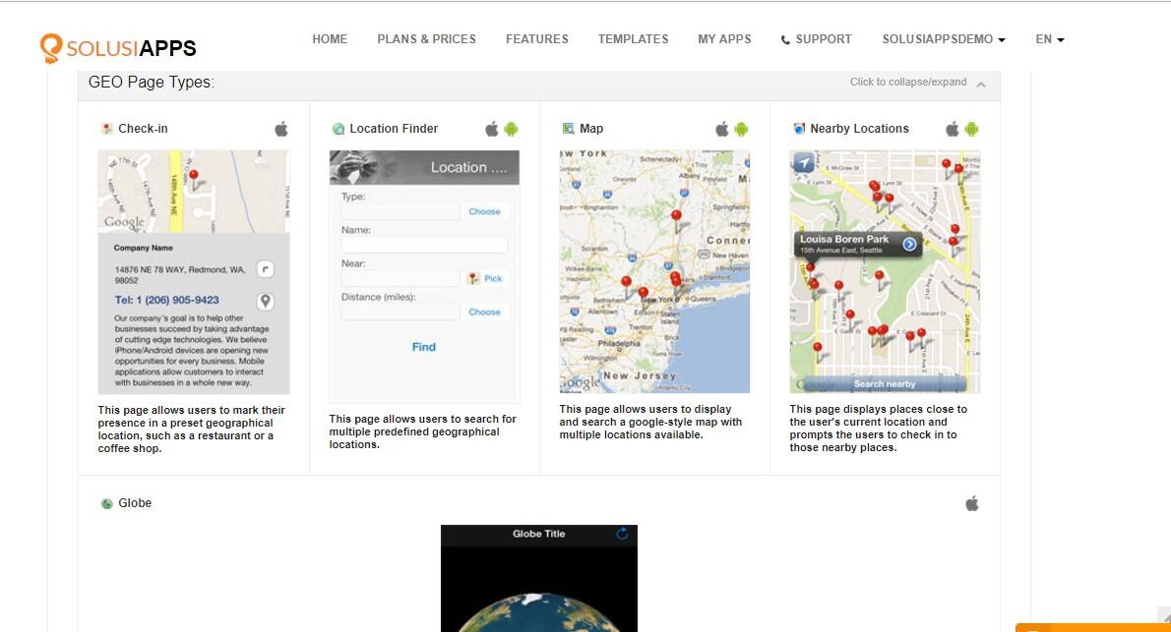Screen dimensions: 1171x632
Task: Click the Apple icon on Check-in card
Action: (x=280, y=129)
